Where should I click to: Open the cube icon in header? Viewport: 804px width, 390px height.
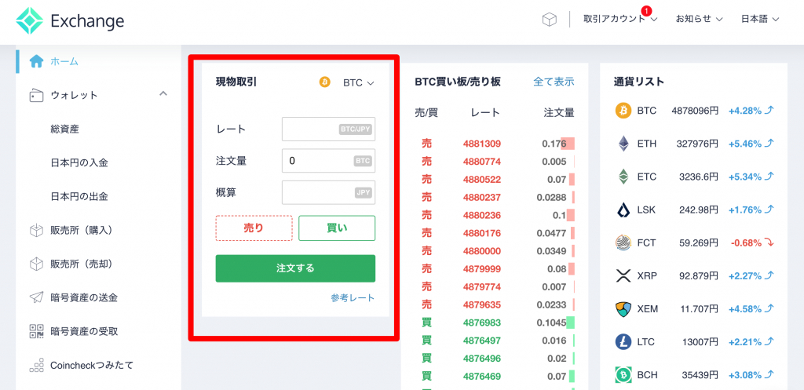point(549,20)
